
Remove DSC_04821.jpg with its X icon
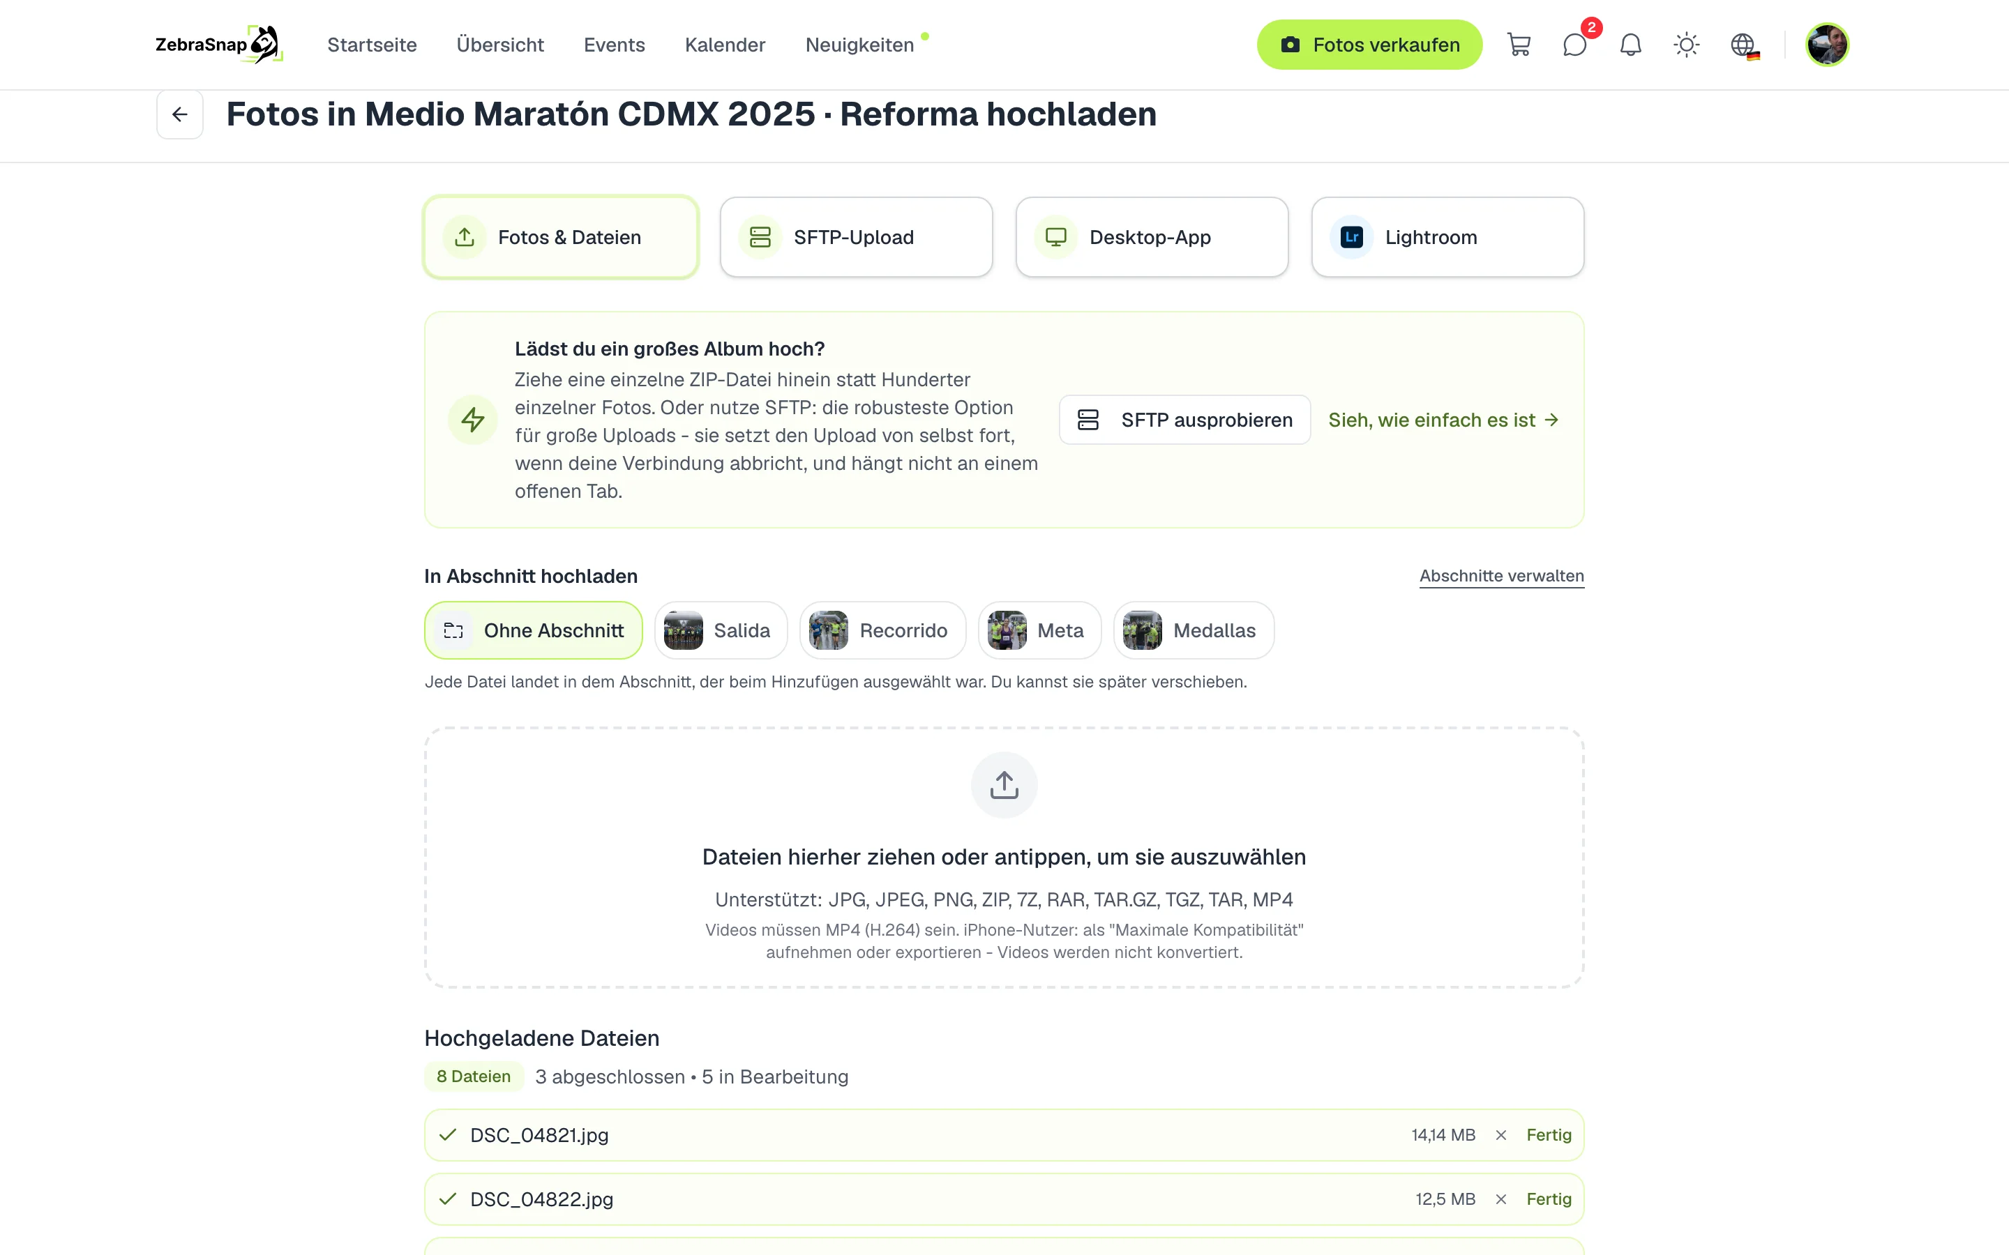(1501, 1134)
